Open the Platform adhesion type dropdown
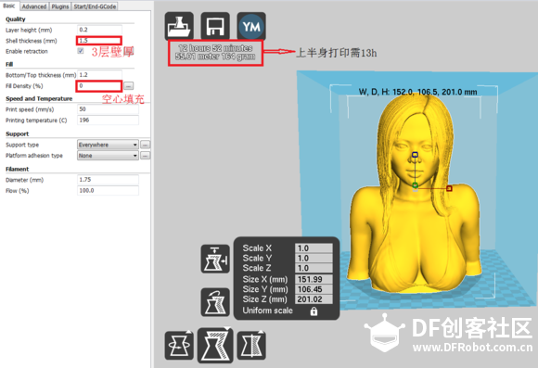 (x=108, y=156)
